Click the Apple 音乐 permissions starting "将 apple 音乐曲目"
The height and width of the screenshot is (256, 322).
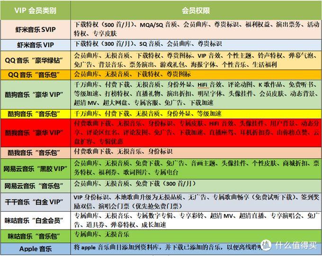[x=196, y=249]
